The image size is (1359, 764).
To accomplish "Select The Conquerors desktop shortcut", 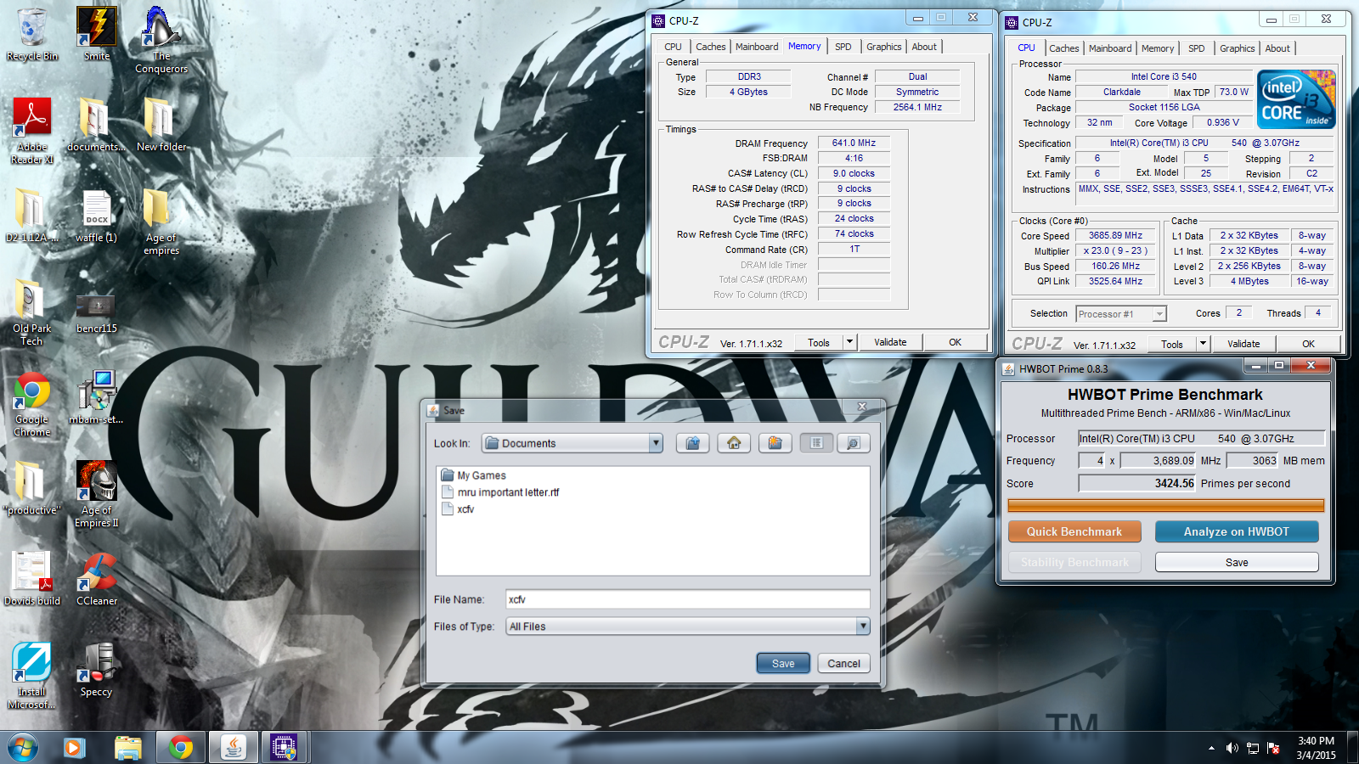I will (161, 40).
